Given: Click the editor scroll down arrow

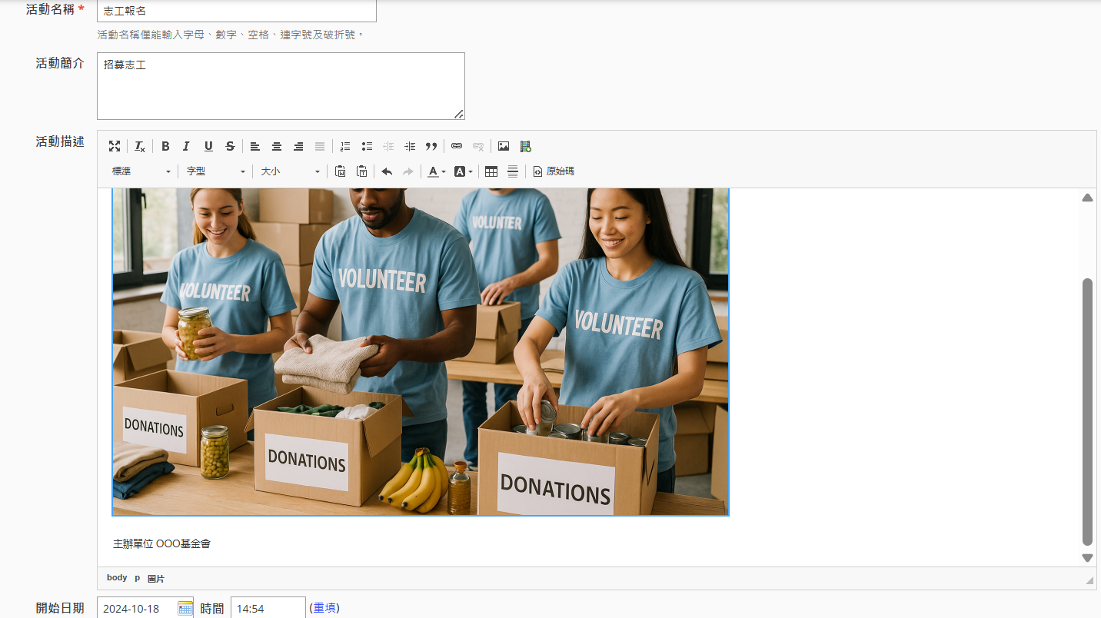Looking at the screenshot, I should point(1087,558).
